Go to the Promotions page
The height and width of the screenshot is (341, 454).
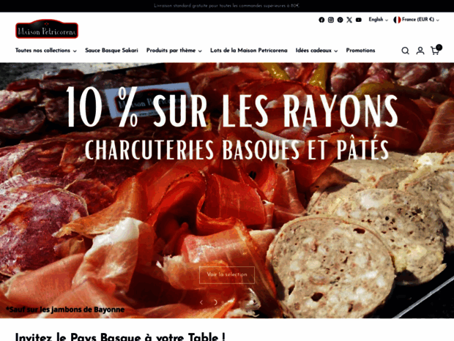pyautogui.click(x=360, y=50)
